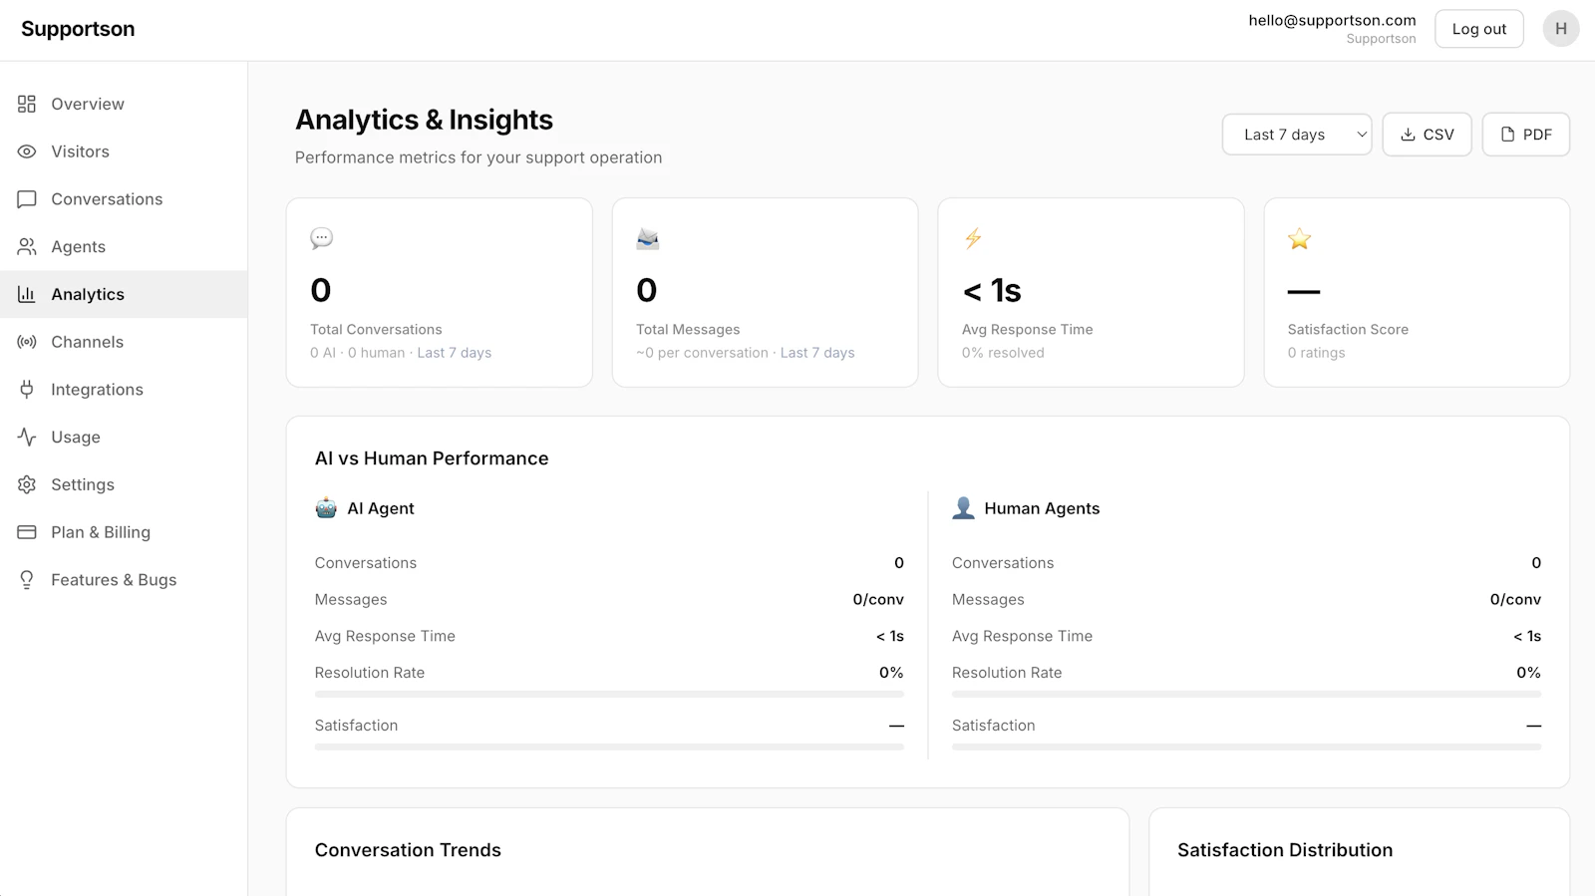Open the Overview dashboard icon

tap(27, 104)
